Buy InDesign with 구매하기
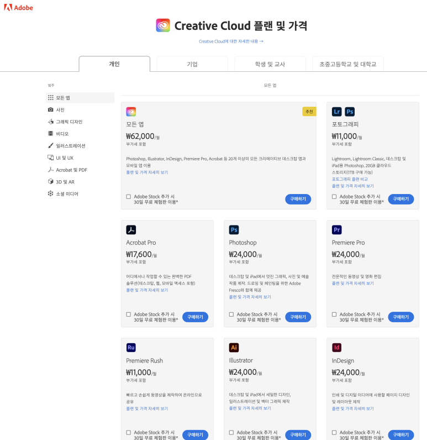This screenshot has width=427, height=440. [x=401, y=434]
